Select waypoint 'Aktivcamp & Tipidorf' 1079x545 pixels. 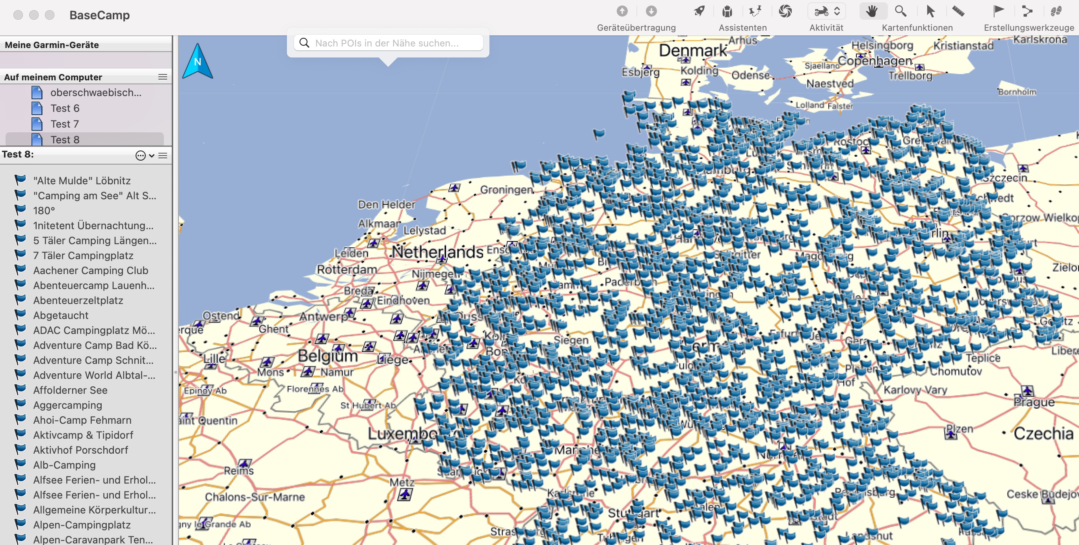click(x=83, y=435)
